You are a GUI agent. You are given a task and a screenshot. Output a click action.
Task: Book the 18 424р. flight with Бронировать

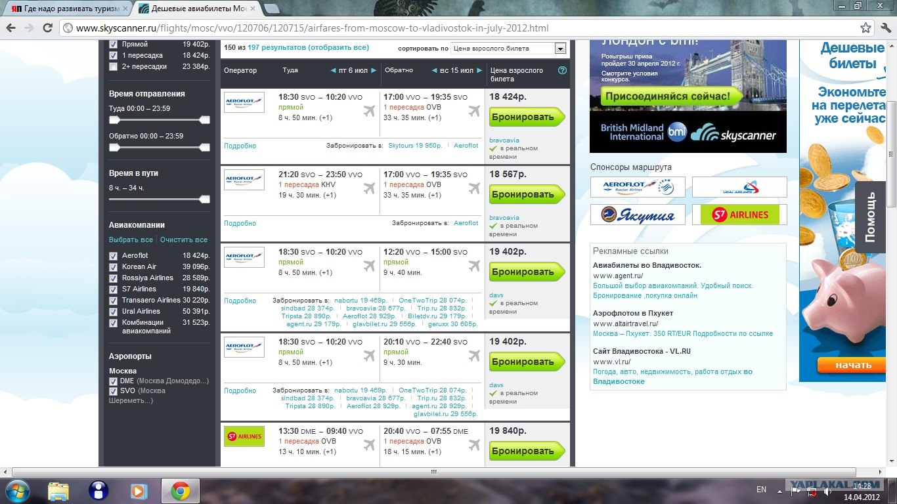pyautogui.click(x=527, y=117)
